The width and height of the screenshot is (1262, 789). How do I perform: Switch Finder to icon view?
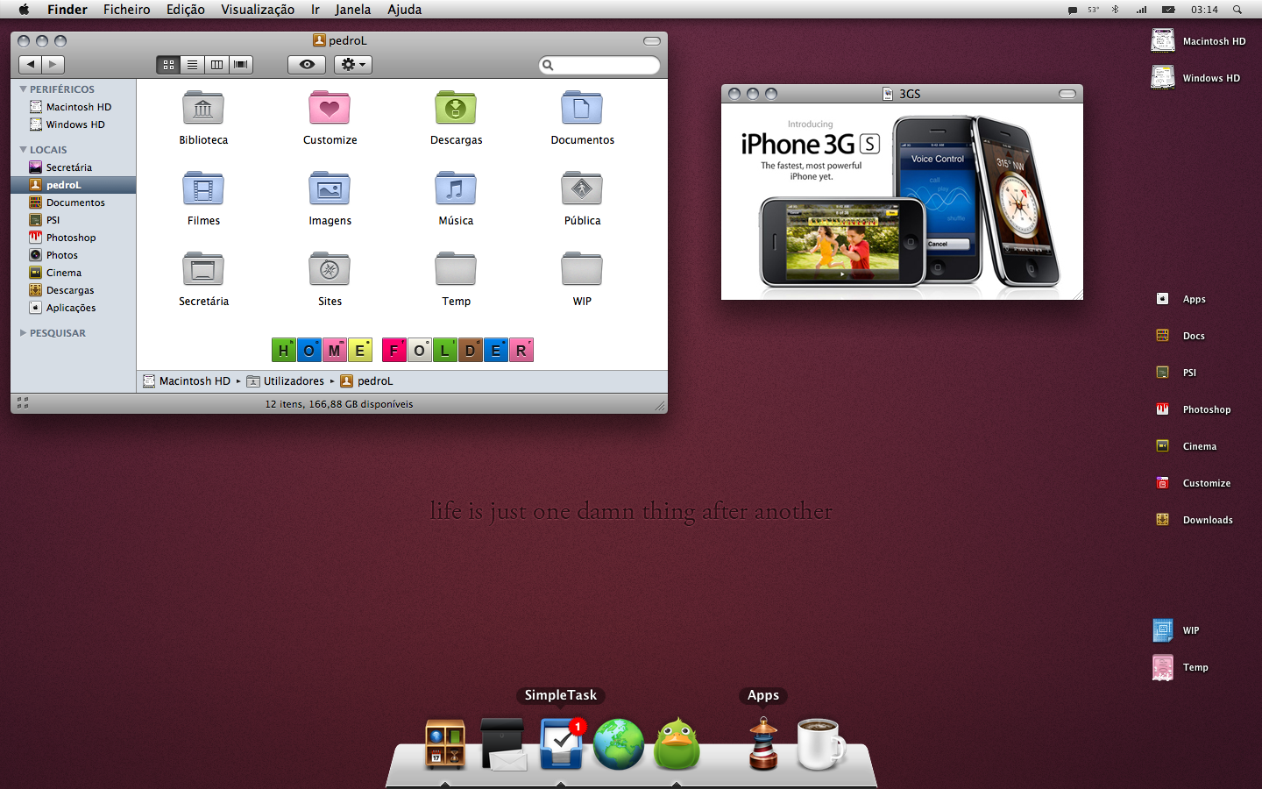pyautogui.click(x=168, y=64)
